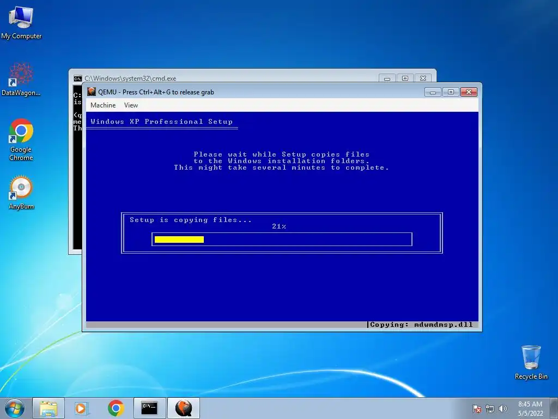
Task: Minimize the QEMU window
Action: [x=433, y=92]
